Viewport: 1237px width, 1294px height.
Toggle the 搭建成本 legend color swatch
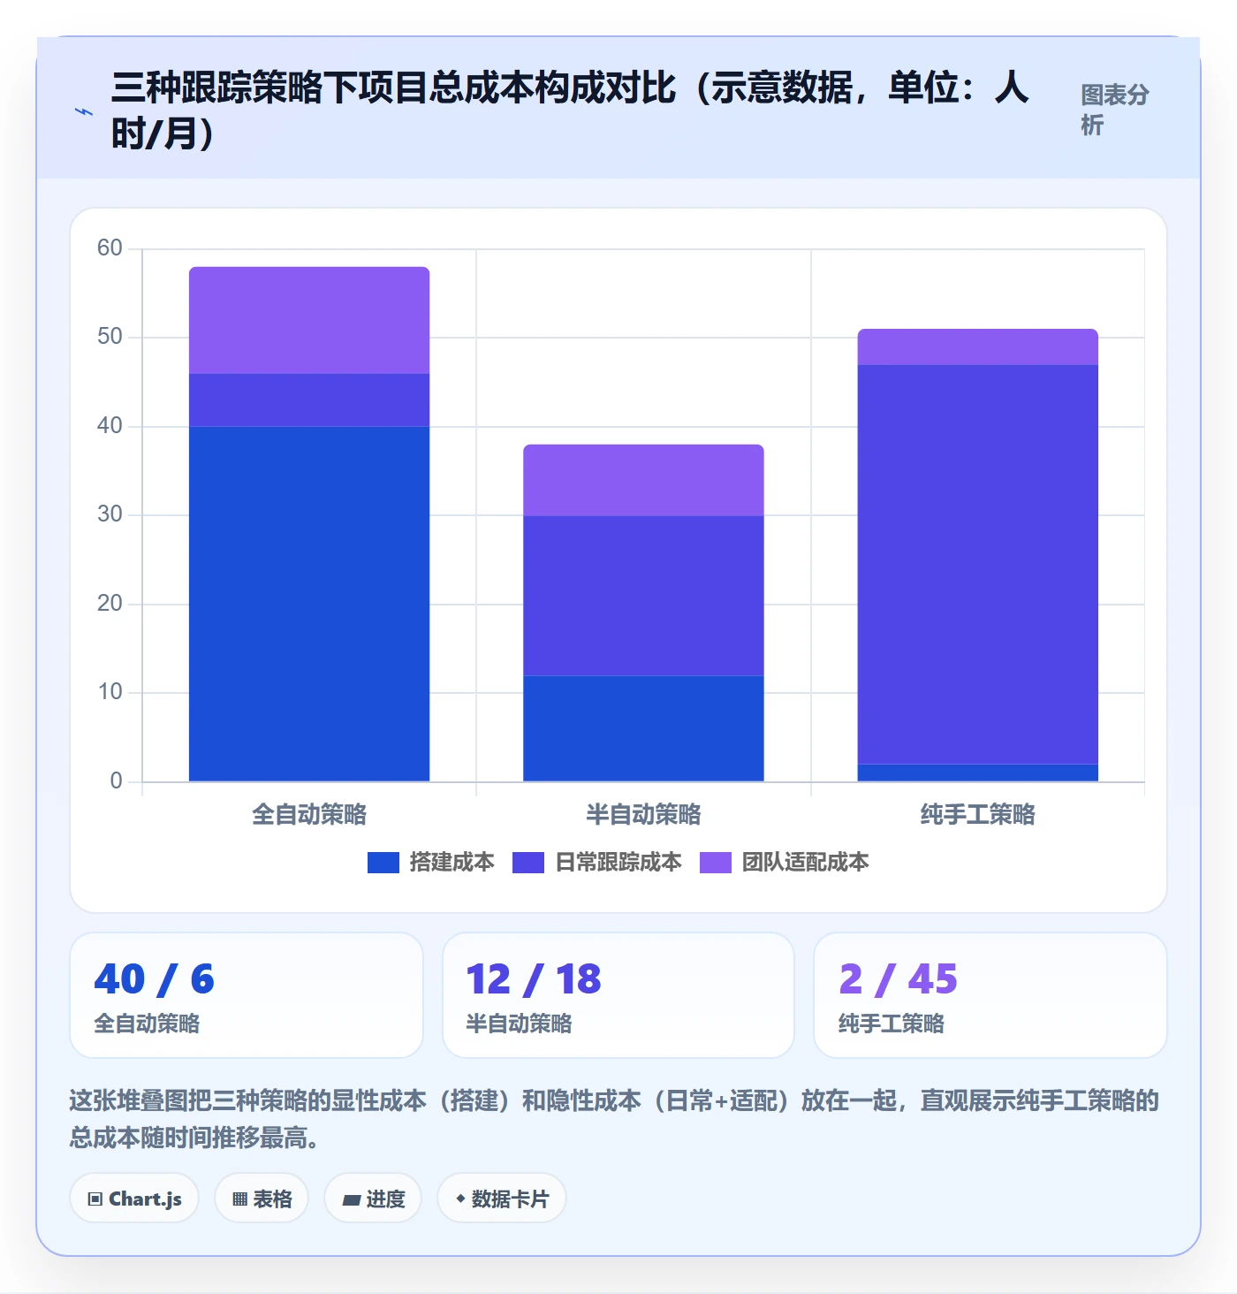(x=383, y=863)
